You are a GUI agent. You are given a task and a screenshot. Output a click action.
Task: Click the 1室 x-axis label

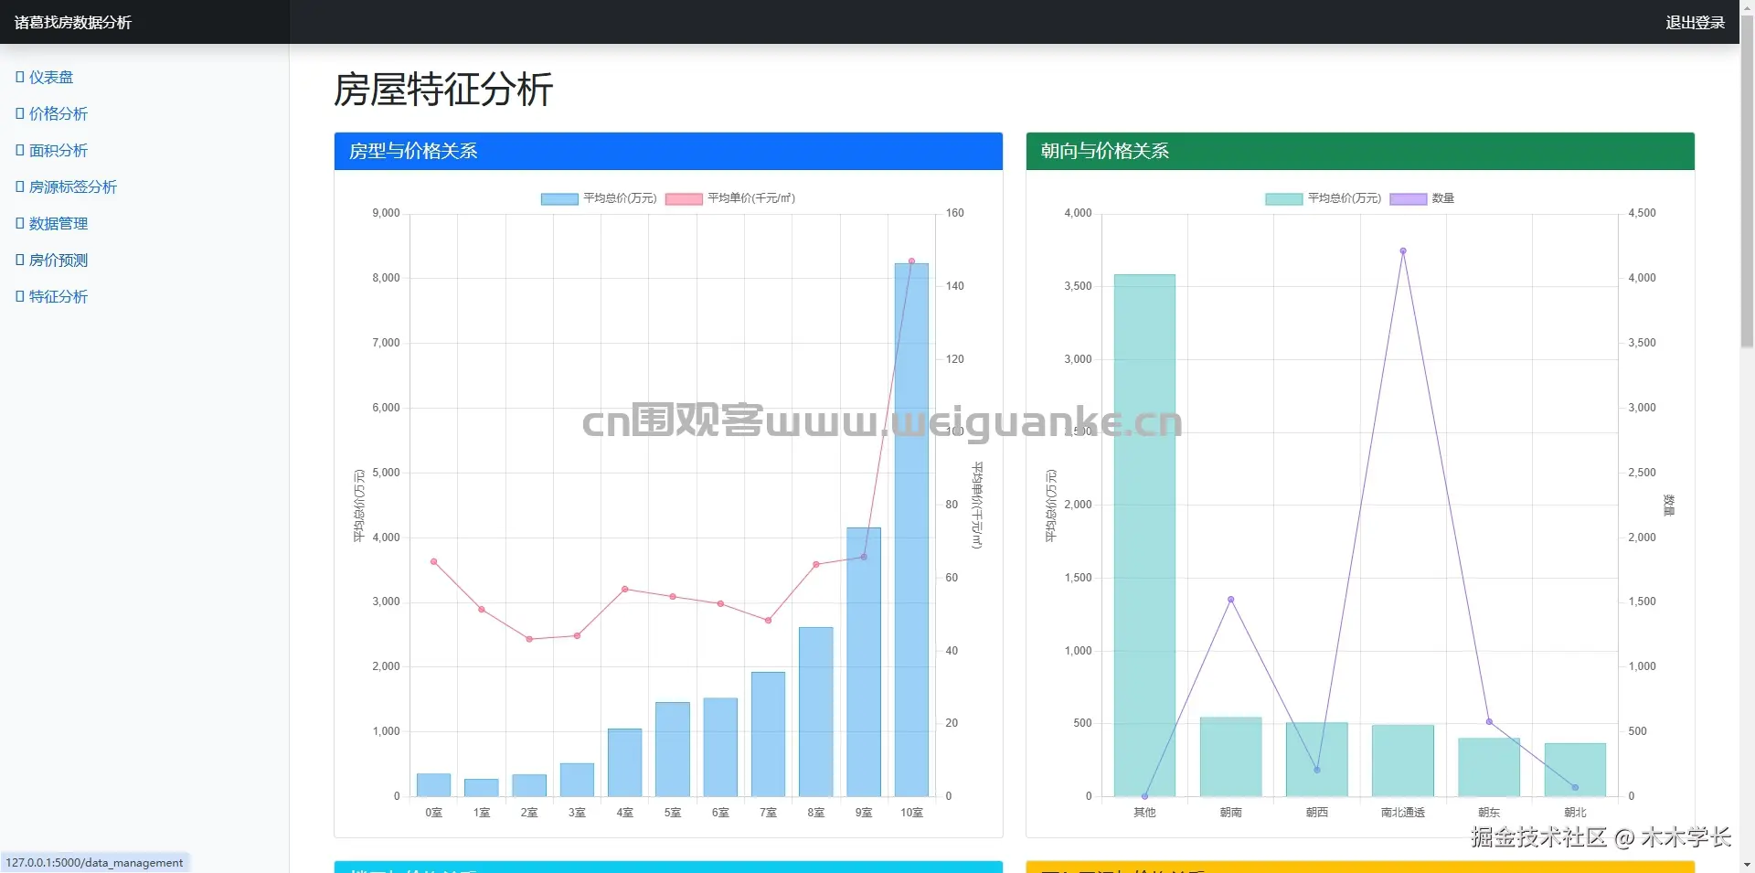point(482,813)
